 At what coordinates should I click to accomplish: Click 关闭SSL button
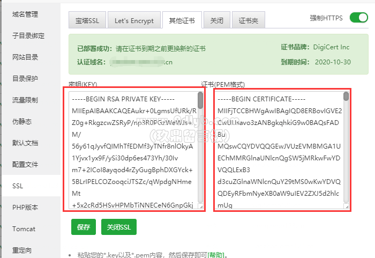pyautogui.click(x=119, y=227)
